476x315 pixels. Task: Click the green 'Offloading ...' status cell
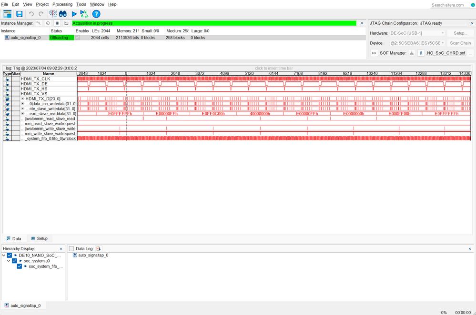(61, 38)
